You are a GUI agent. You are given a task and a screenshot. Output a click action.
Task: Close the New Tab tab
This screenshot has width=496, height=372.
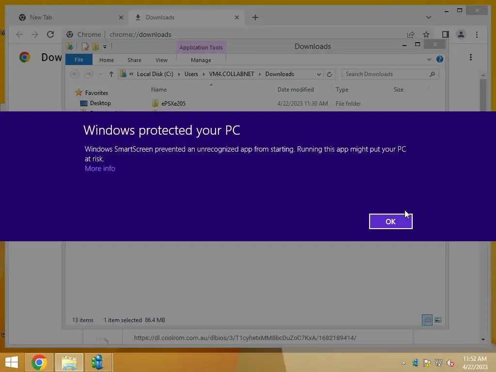click(121, 17)
